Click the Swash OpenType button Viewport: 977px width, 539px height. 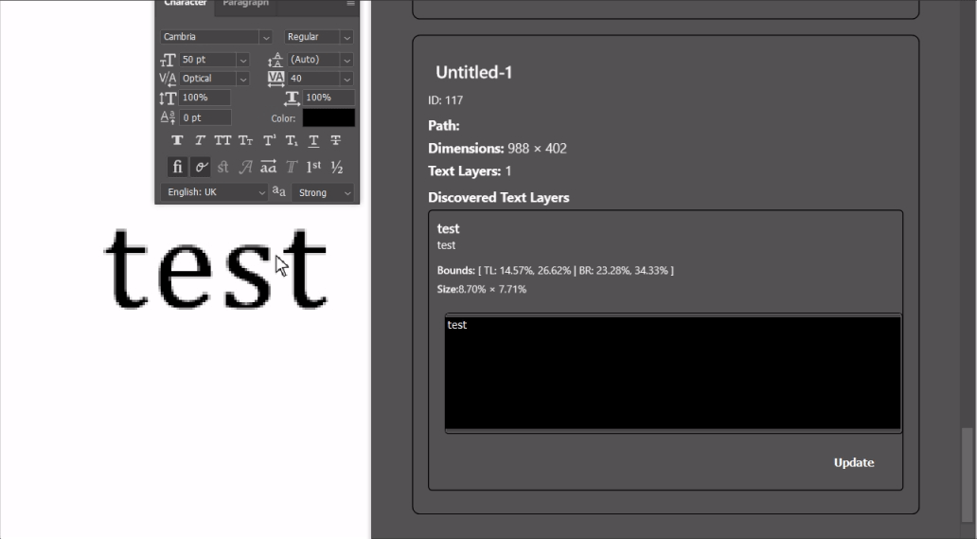pyautogui.click(x=245, y=167)
